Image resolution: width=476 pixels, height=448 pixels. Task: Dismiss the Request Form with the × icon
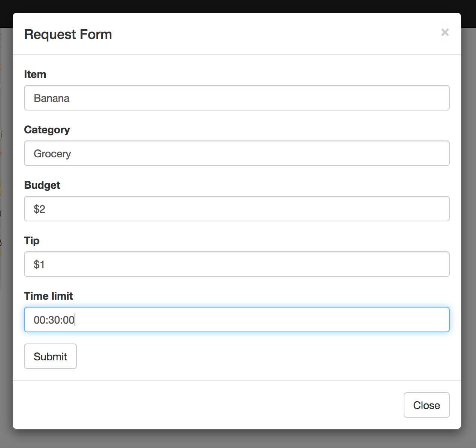[445, 33]
